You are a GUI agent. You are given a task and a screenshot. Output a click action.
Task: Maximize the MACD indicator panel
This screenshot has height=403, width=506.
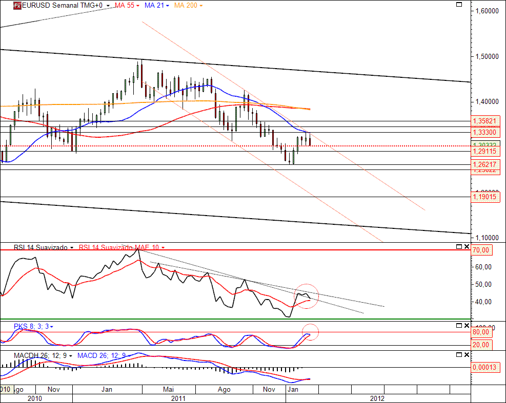coord(459,355)
